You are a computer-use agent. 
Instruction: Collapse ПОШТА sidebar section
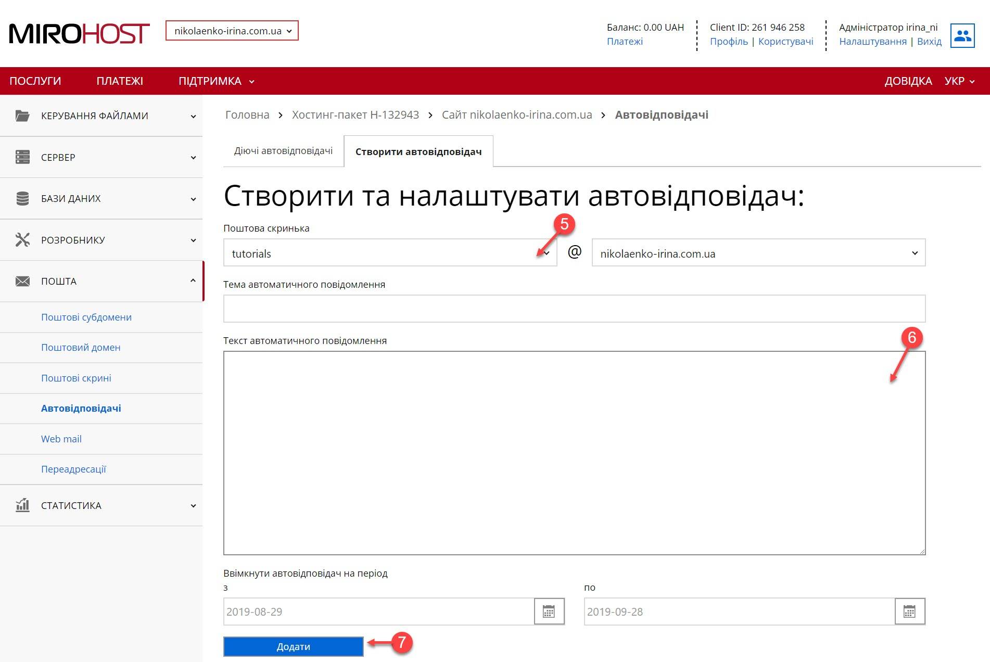101,281
